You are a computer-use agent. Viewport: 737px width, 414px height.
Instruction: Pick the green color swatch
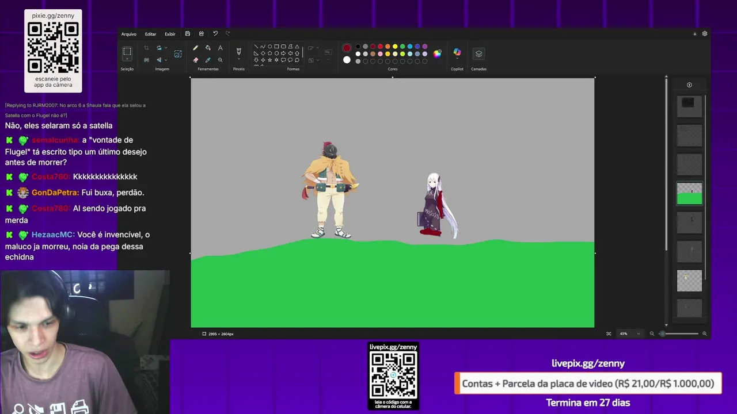pyautogui.click(x=402, y=47)
